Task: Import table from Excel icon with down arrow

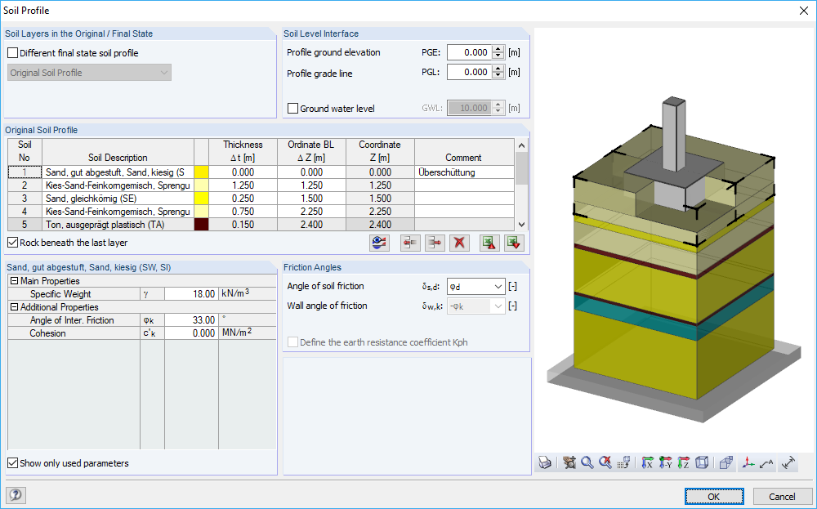Action: click(x=514, y=243)
